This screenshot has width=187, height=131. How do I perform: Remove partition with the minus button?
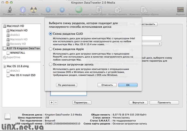click(56, 102)
